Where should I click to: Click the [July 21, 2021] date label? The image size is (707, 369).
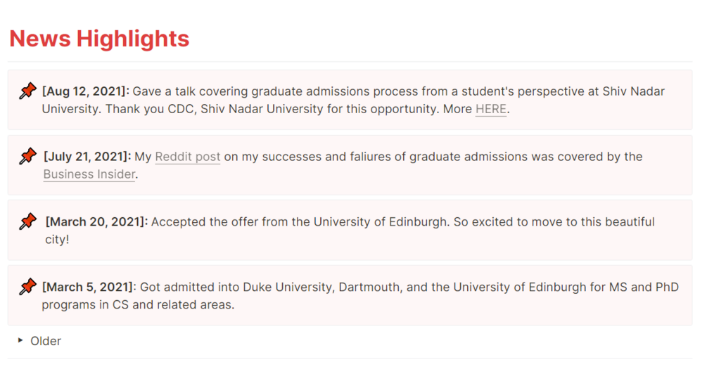pyautogui.click(x=87, y=157)
